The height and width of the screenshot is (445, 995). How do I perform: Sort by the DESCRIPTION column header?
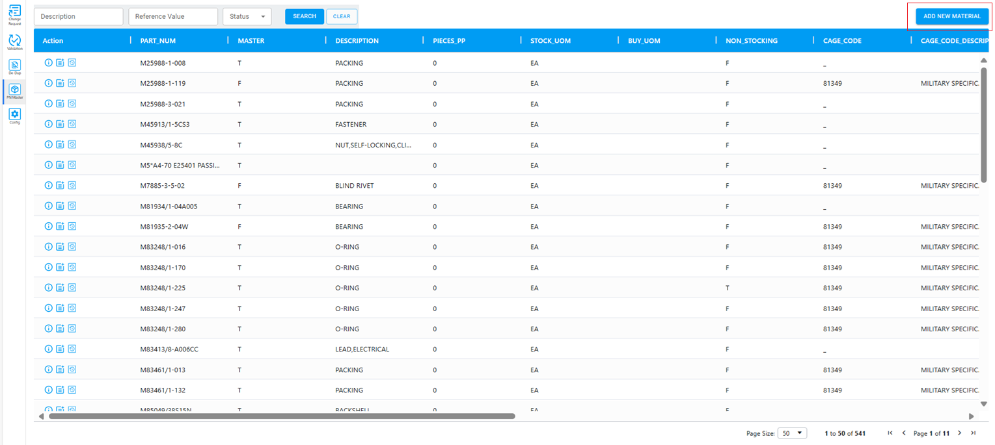click(x=357, y=41)
